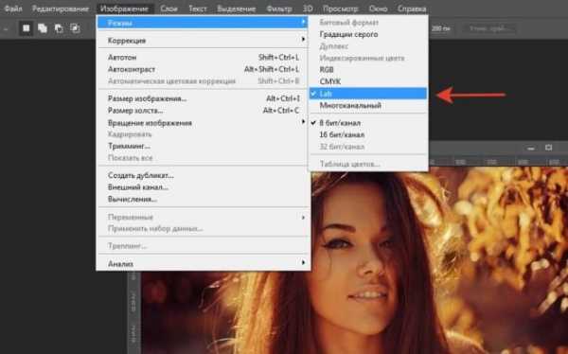Screen dimensions: 568x354
Task: Switch to 16 бит/канал depth
Action: [x=368, y=134]
